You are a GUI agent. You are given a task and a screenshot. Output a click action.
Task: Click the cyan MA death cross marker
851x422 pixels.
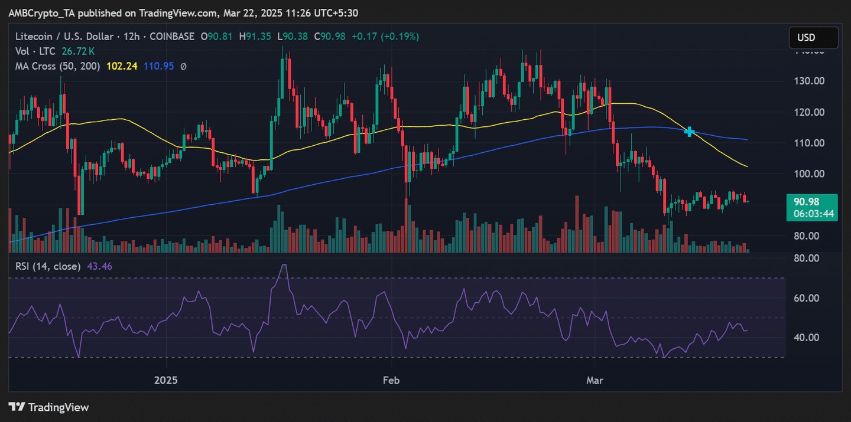pos(689,132)
